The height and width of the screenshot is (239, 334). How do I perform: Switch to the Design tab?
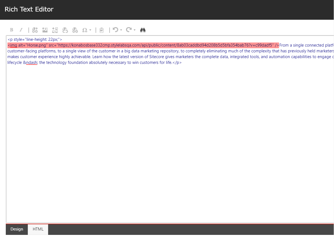point(17,229)
